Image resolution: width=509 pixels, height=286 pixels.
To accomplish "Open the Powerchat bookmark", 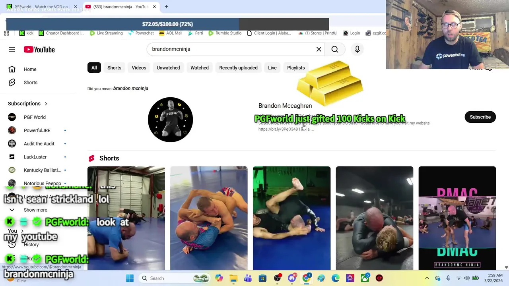I will coord(141,33).
